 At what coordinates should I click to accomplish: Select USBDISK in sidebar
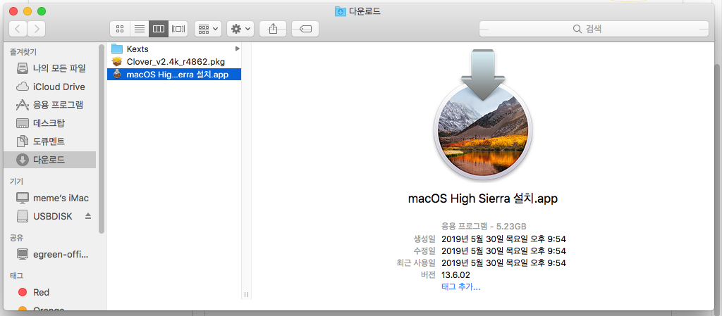point(51,216)
